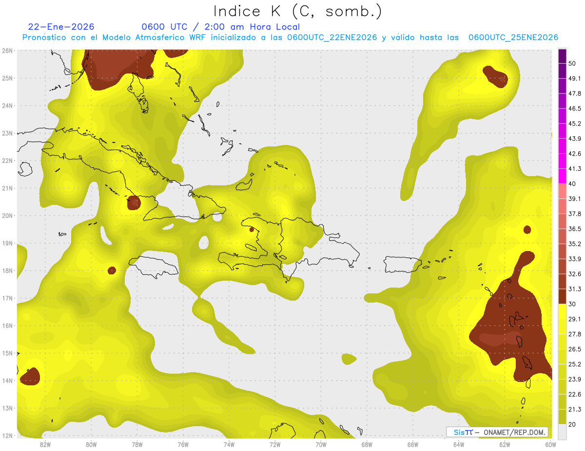Click the gray swatch below 20 on scale
This screenshot has height=451, width=585.
pyautogui.click(x=562, y=431)
